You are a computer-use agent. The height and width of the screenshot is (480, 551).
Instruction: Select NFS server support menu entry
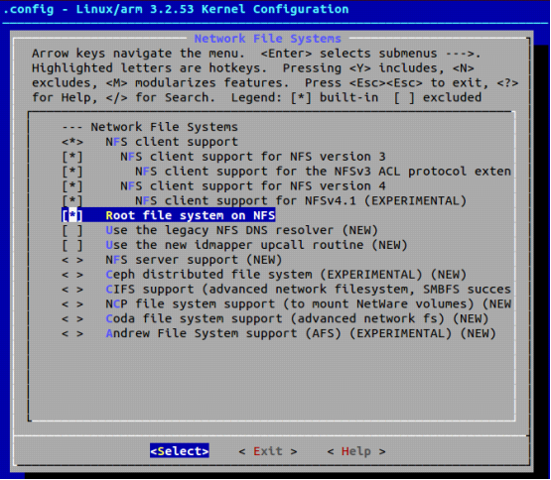[172, 260]
